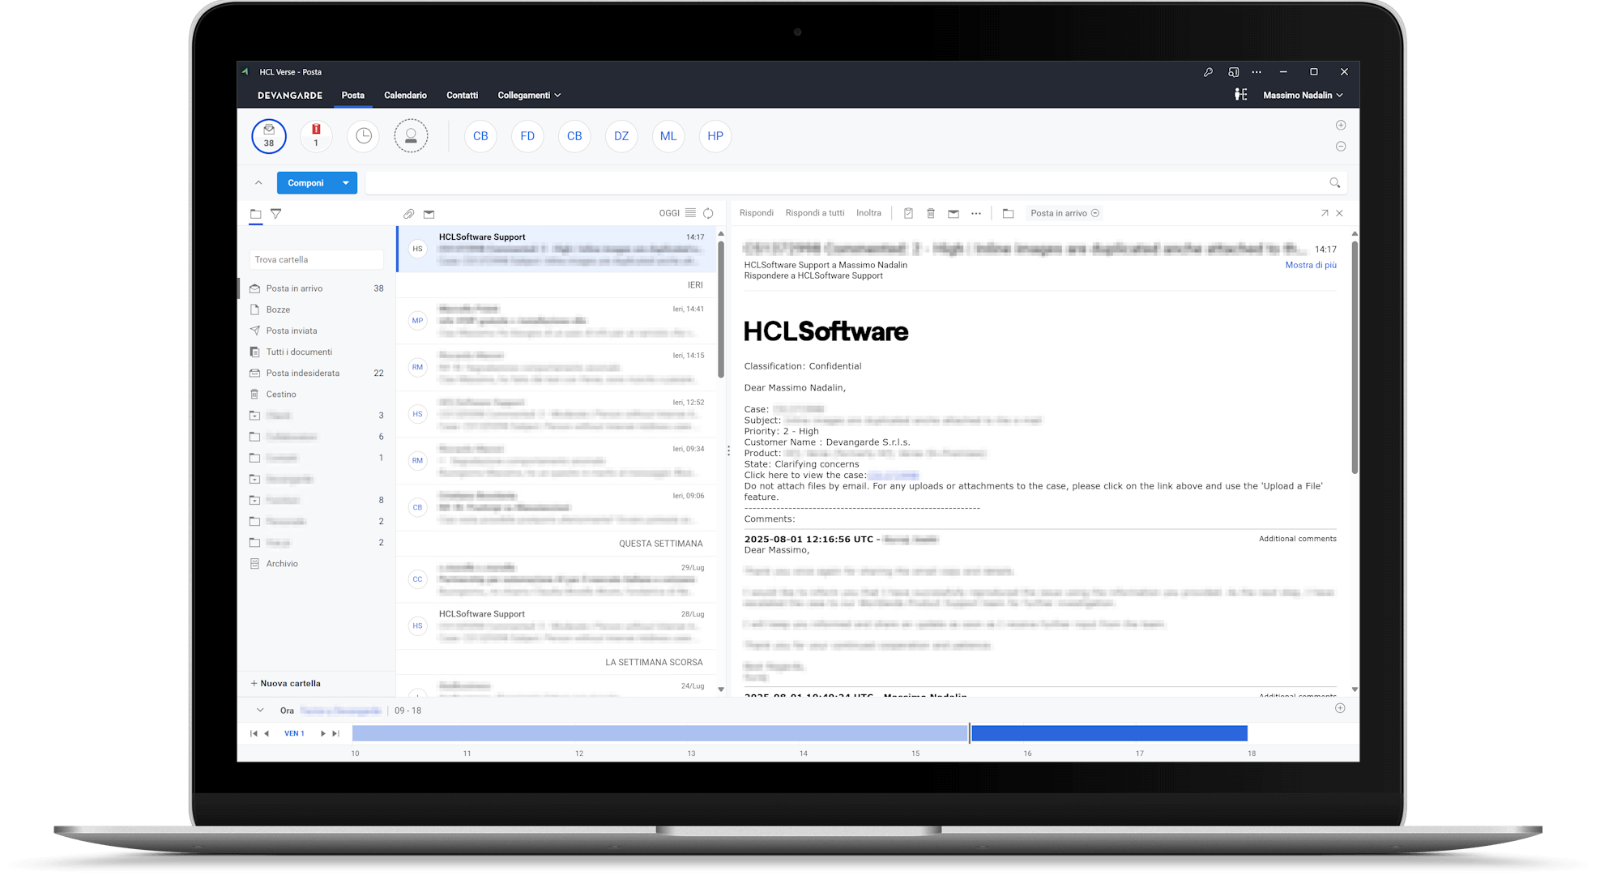Select the DZ contact bubble
Screen dimensions: 1600x875
click(x=621, y=136)
